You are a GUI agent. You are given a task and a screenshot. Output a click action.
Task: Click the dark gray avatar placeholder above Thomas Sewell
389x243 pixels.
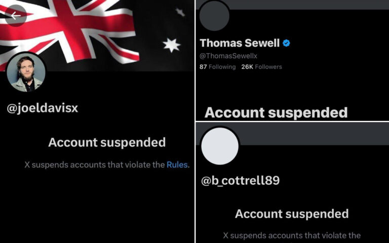point(214,16)
